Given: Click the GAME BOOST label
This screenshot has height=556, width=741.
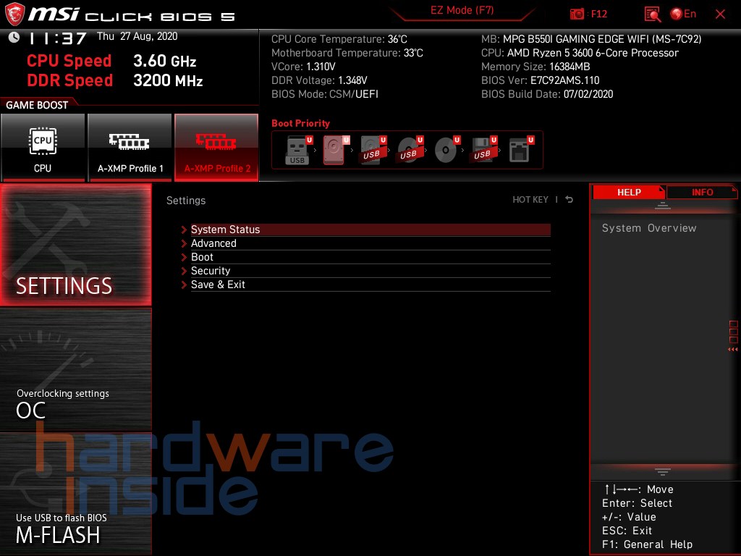Looking at the screenshot, I should (37, 105).
